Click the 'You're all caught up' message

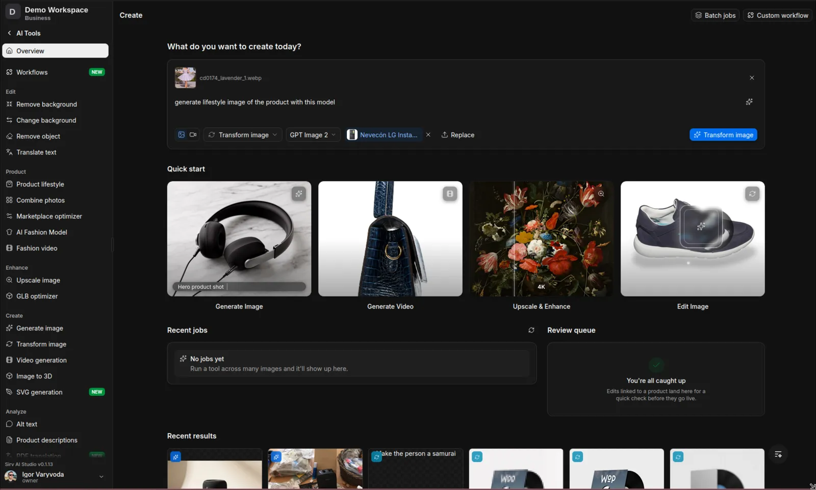pos(656,380)
